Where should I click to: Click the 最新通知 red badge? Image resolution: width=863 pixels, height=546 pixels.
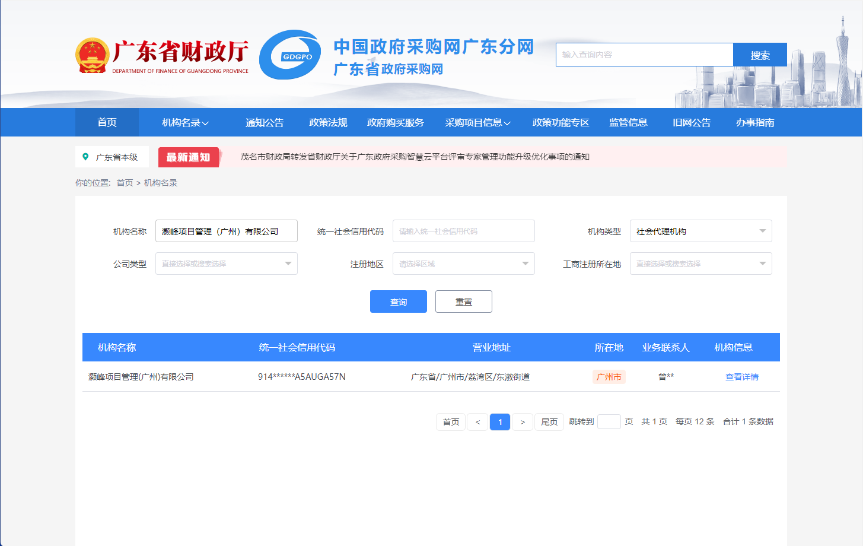click(189, 157)
